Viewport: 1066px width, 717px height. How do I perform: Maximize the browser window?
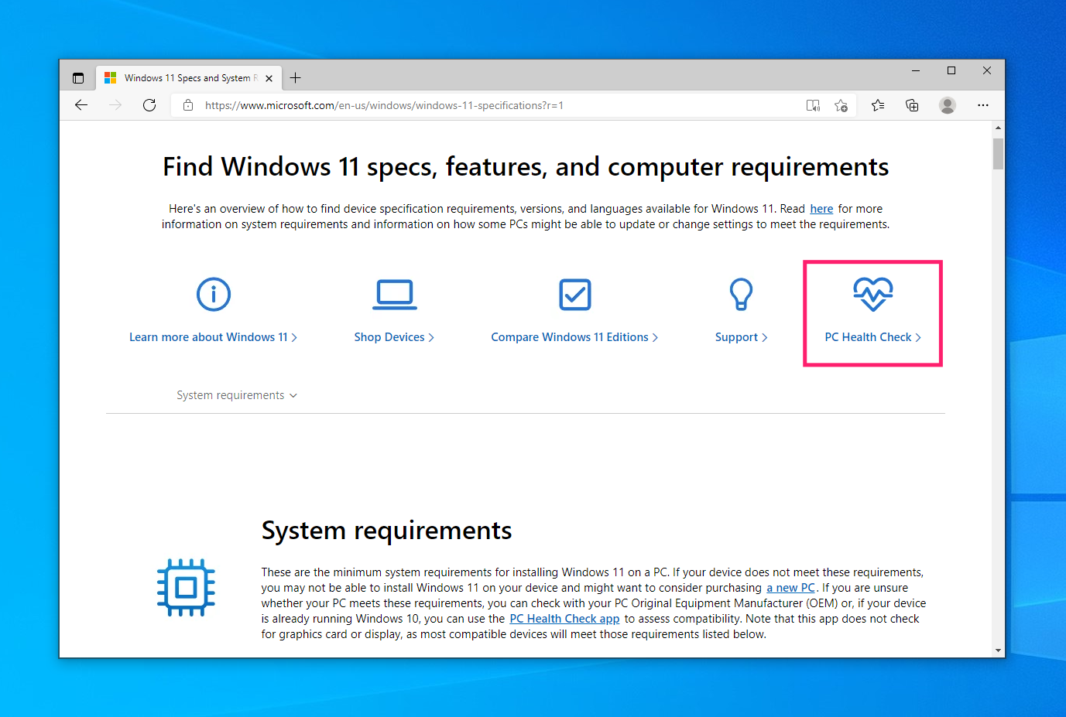[951, 70]
